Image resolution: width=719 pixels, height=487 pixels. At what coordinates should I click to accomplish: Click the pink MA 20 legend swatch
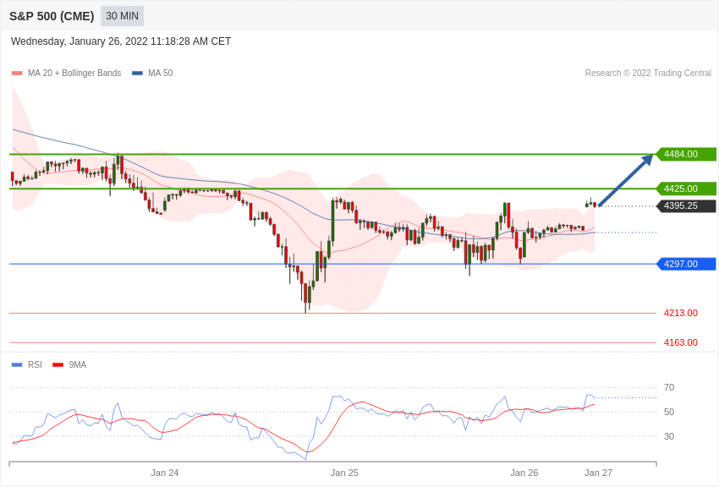[17, 74]
